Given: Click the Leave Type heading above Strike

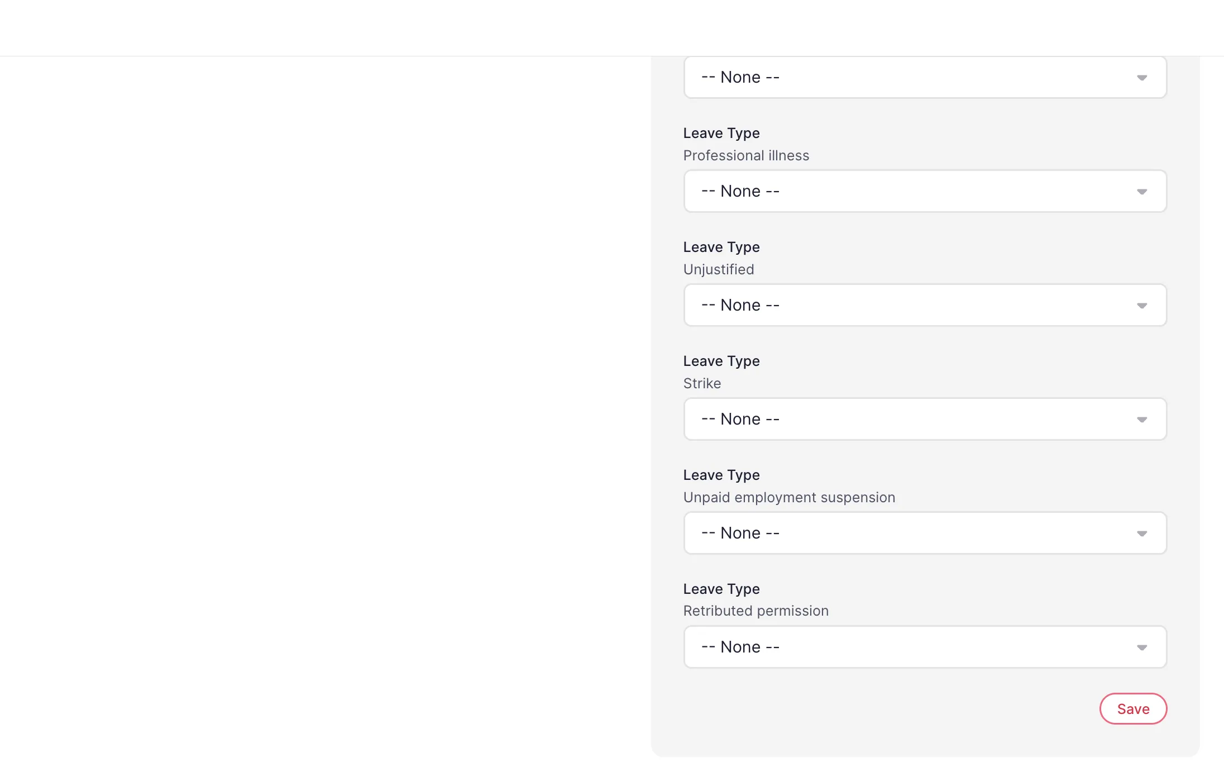Looking at the screenshot, I should pos(721,361).
